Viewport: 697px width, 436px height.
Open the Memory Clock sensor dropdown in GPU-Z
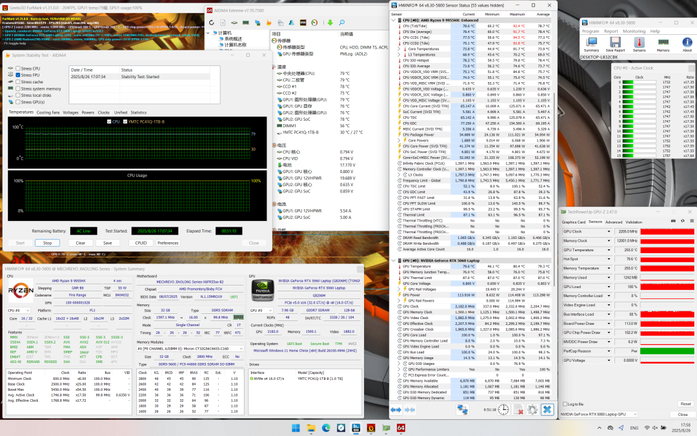coord(609,241)
